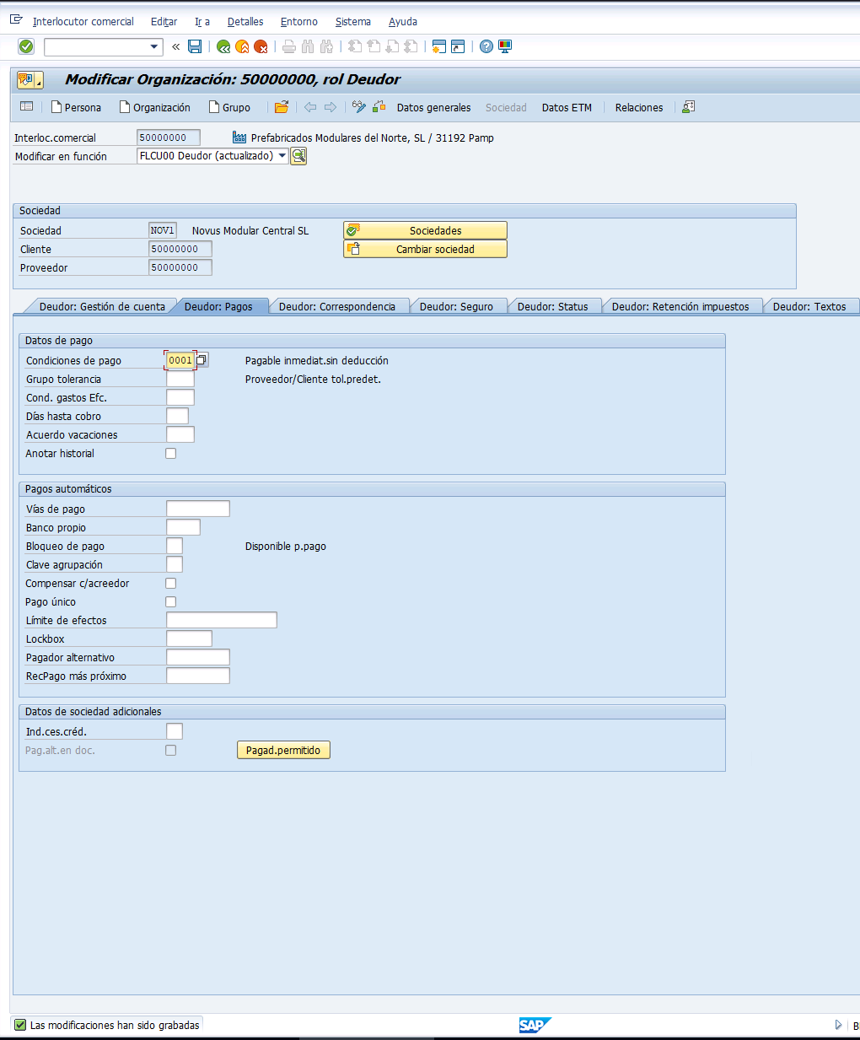This screenshot has width=860, height=1040.
Task: Focus the Grupo tolerancia input field
Action: (x=180, y=380)
